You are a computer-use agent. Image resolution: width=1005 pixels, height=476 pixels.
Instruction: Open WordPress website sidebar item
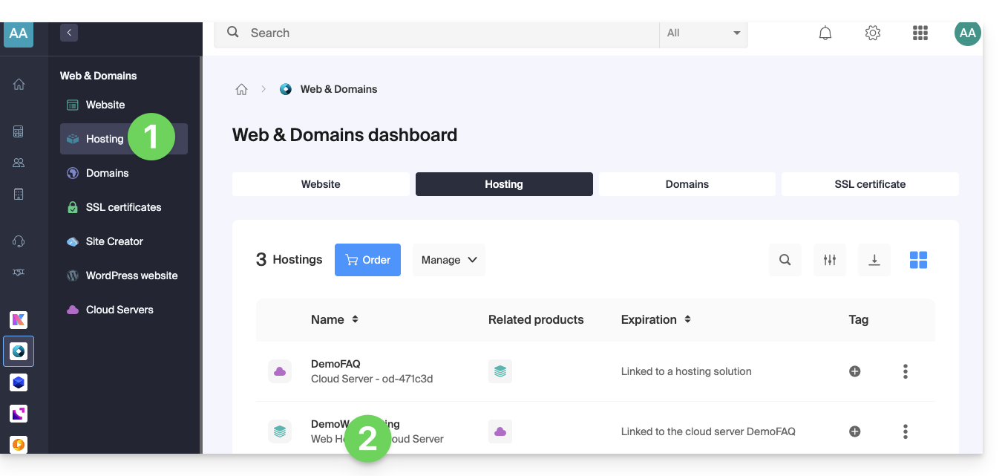click(131, 276)
